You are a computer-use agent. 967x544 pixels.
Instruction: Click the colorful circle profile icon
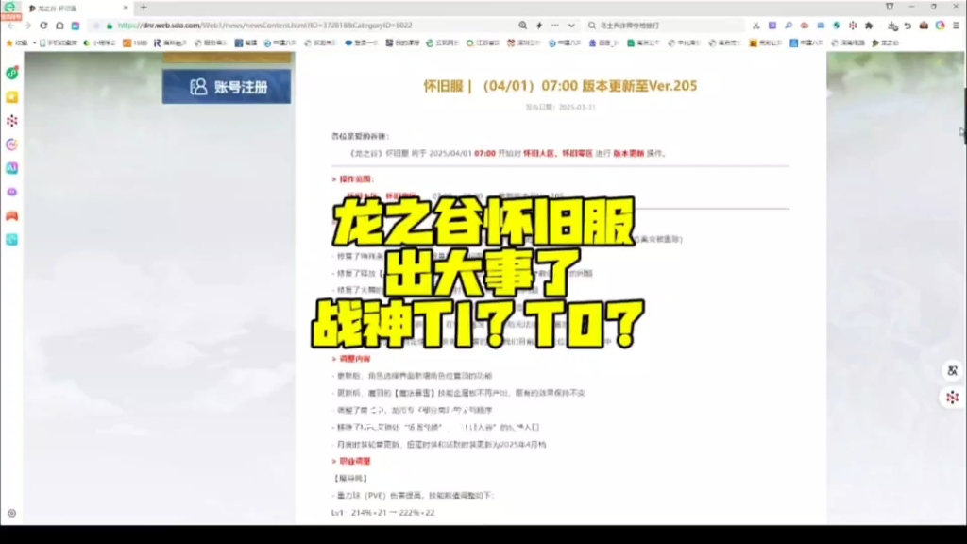(940, 25)
